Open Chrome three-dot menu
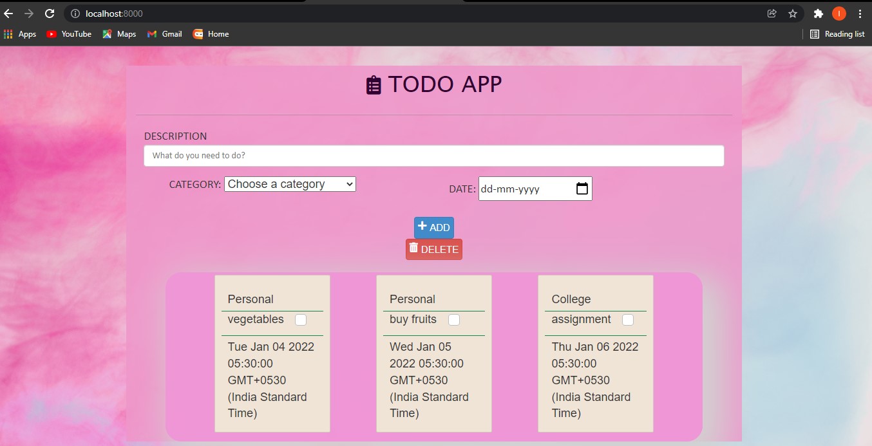This screenshot has height=446, width=872. (860, 14)
